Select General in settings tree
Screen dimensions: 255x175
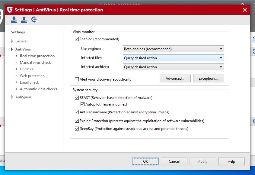coord(21,41)
